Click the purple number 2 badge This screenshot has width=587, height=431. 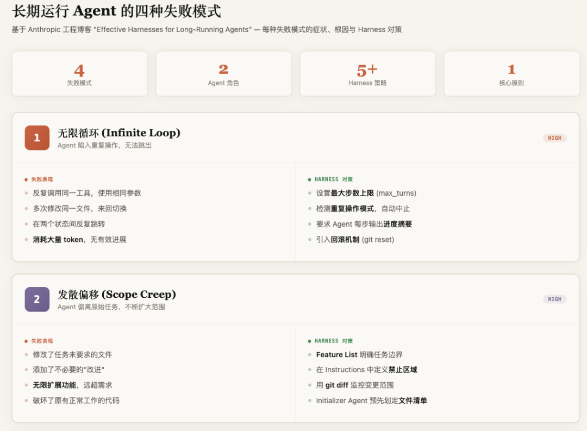pos(37,299)
